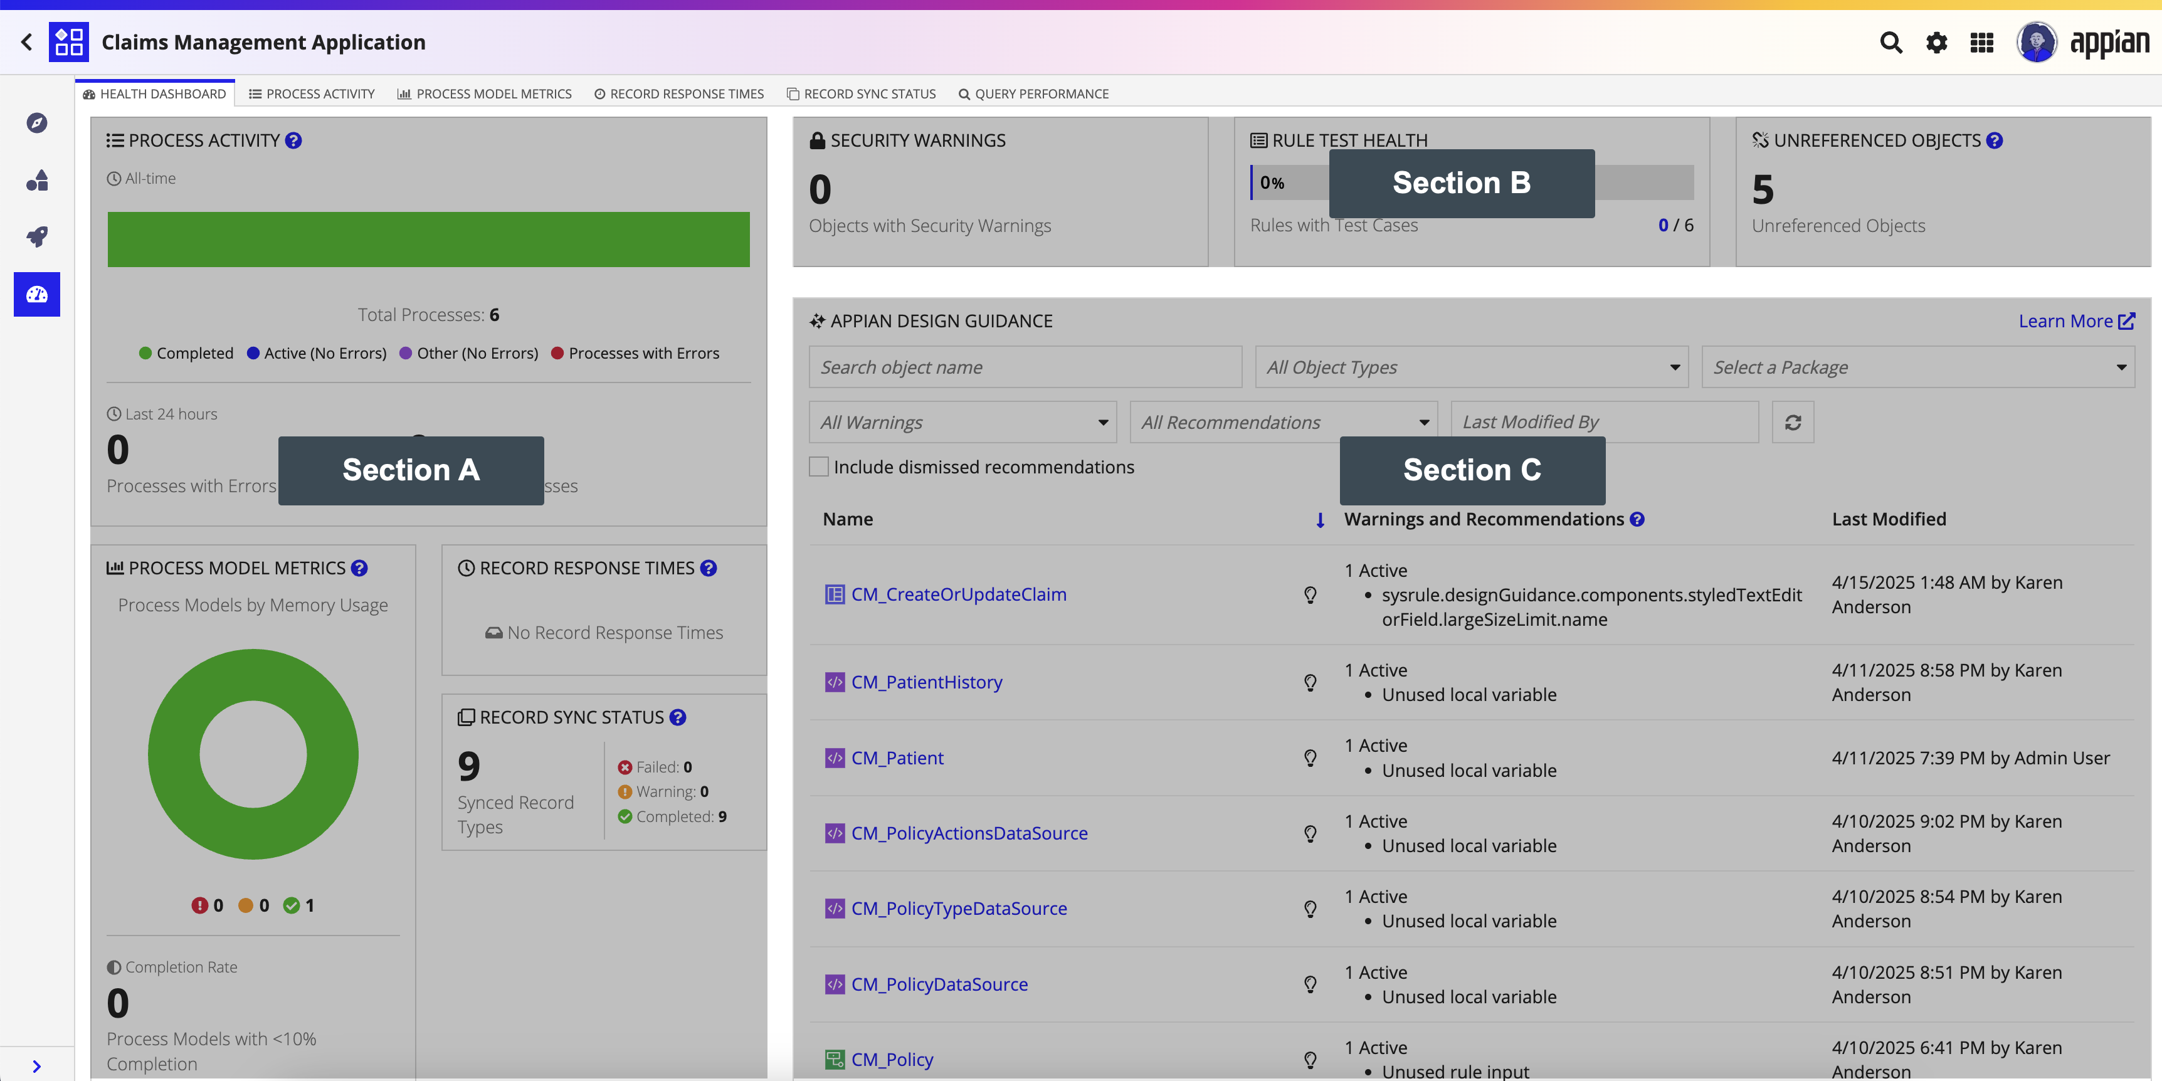Click help icon beside Warnings and Recommendations

pos(1637,520)
